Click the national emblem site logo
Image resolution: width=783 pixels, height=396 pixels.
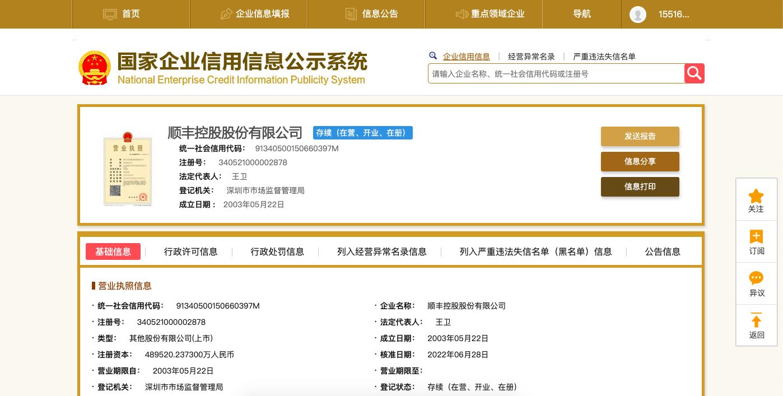point(95,68)
